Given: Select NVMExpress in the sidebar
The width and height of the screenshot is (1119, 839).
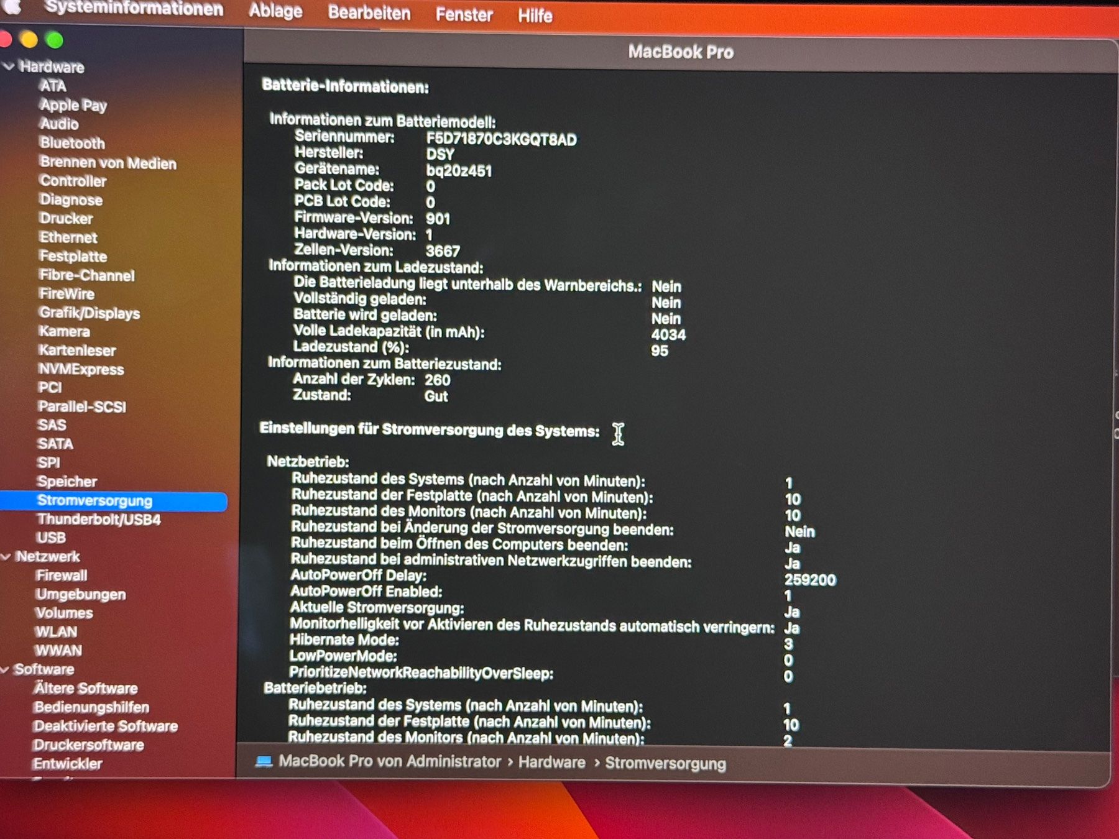Looking at the screenshot, I should tap(81, 369).
